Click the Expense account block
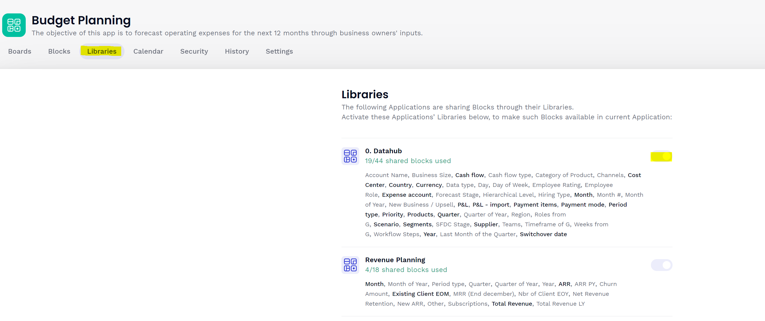765x321 pixels. tap(407, 195)
